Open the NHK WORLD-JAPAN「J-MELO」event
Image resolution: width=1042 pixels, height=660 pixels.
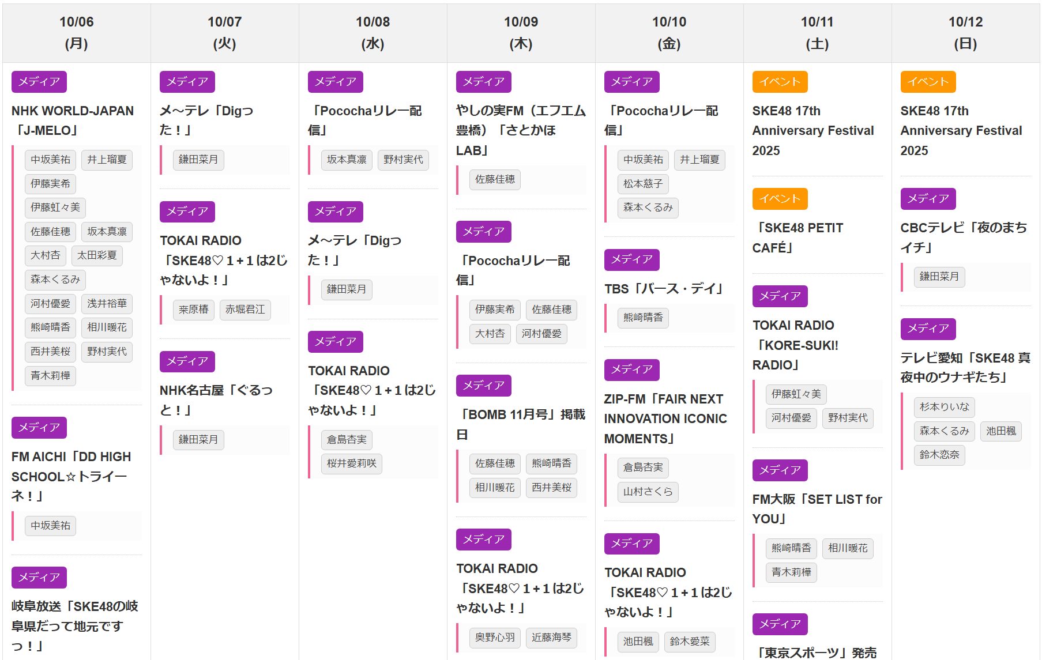[x=73, y=120]
